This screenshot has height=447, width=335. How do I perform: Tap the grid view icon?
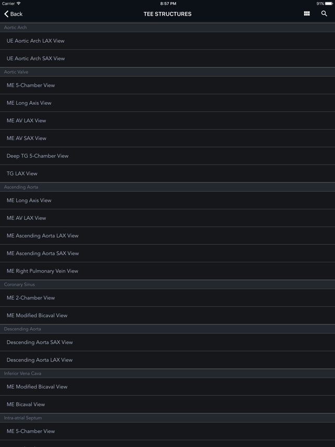(307, 14)
